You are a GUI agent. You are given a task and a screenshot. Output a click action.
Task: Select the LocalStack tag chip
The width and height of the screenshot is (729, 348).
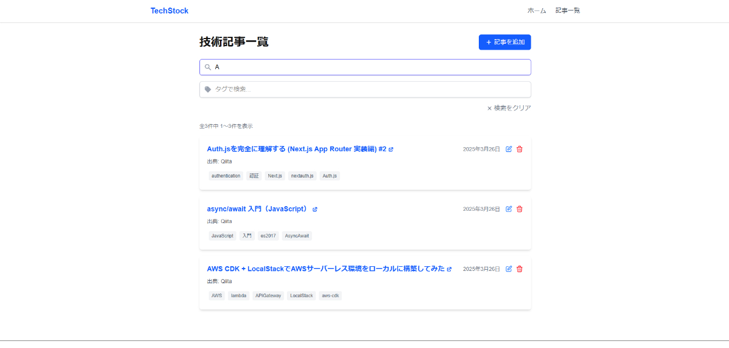click(302, 295)
